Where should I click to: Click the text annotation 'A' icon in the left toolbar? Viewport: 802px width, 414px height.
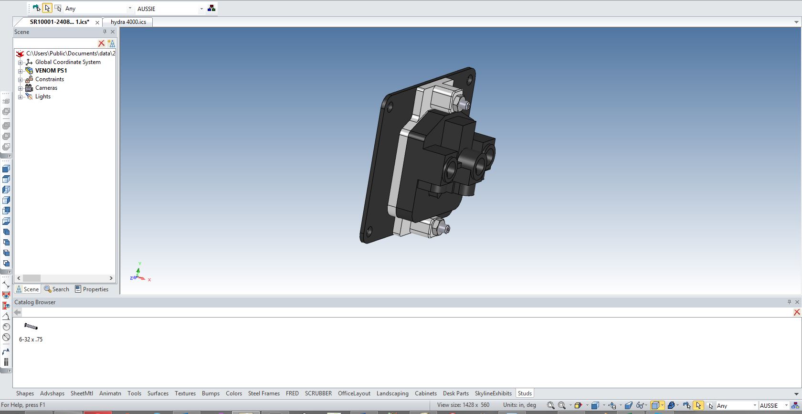[6, 352]
